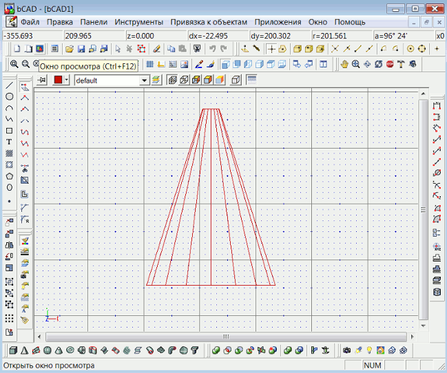Select the Circle drawing tool
The width and height of the screenshot is (447, 373).
coord(9,96)
